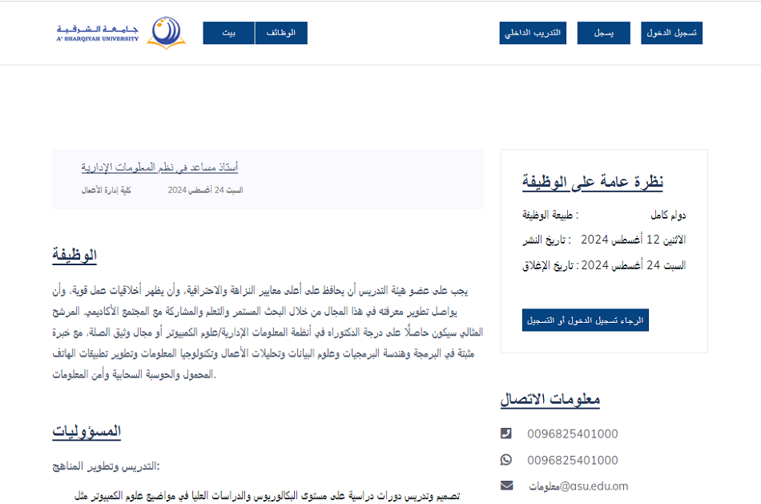Click the كلية إدارة الأعمال college label
Screen dimensions: 761x504
click(x=106, y=191)
